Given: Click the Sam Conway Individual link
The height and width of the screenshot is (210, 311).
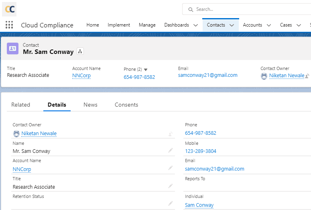Looking at the screenshot, I should point(199,205).
